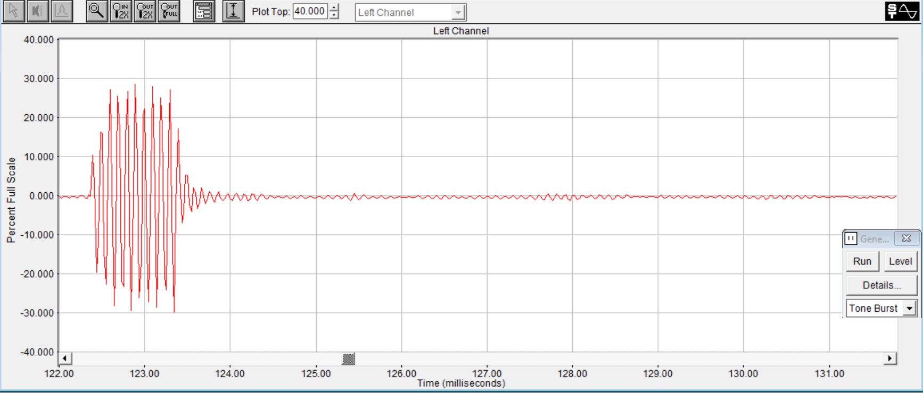The width and height of the screenshot is (923, 393).
Task: Click the 10.000 y-axis value
Action: tap(39, 157)
